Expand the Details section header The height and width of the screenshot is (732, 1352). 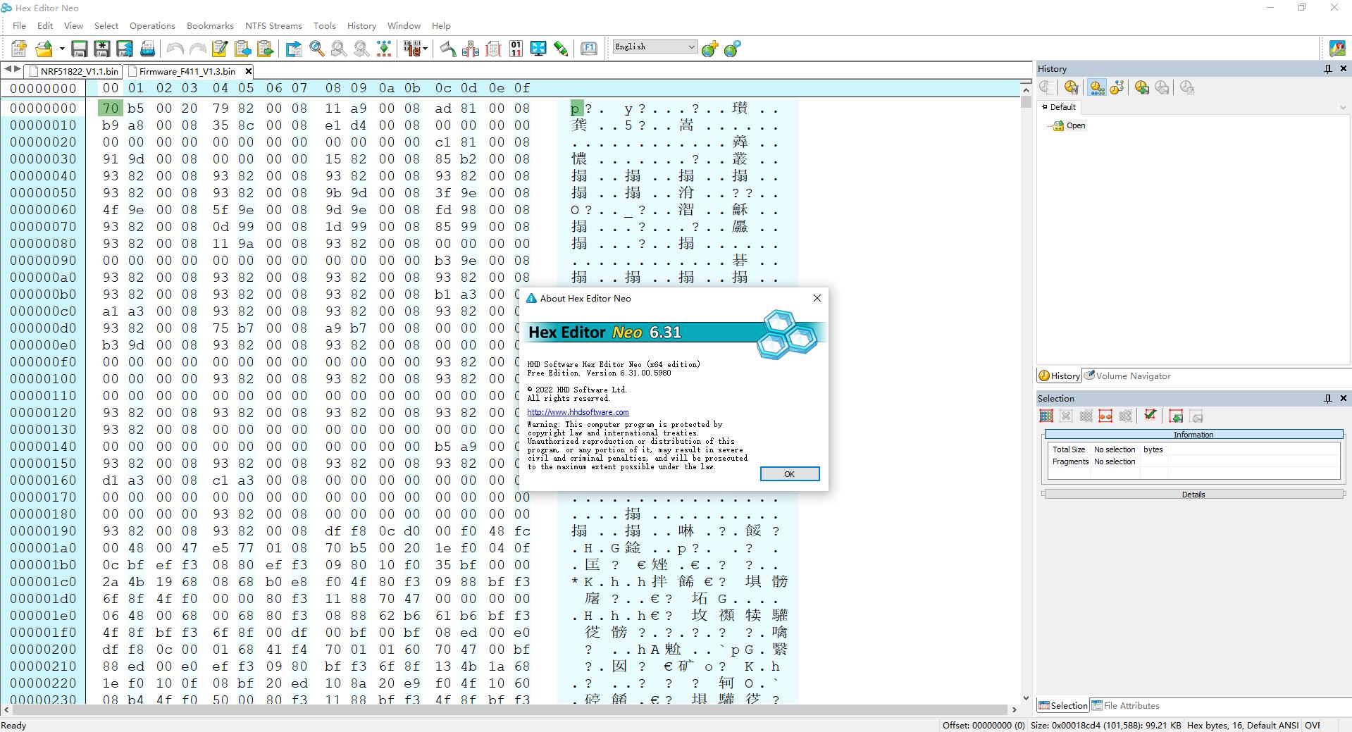pos(1193,495)
